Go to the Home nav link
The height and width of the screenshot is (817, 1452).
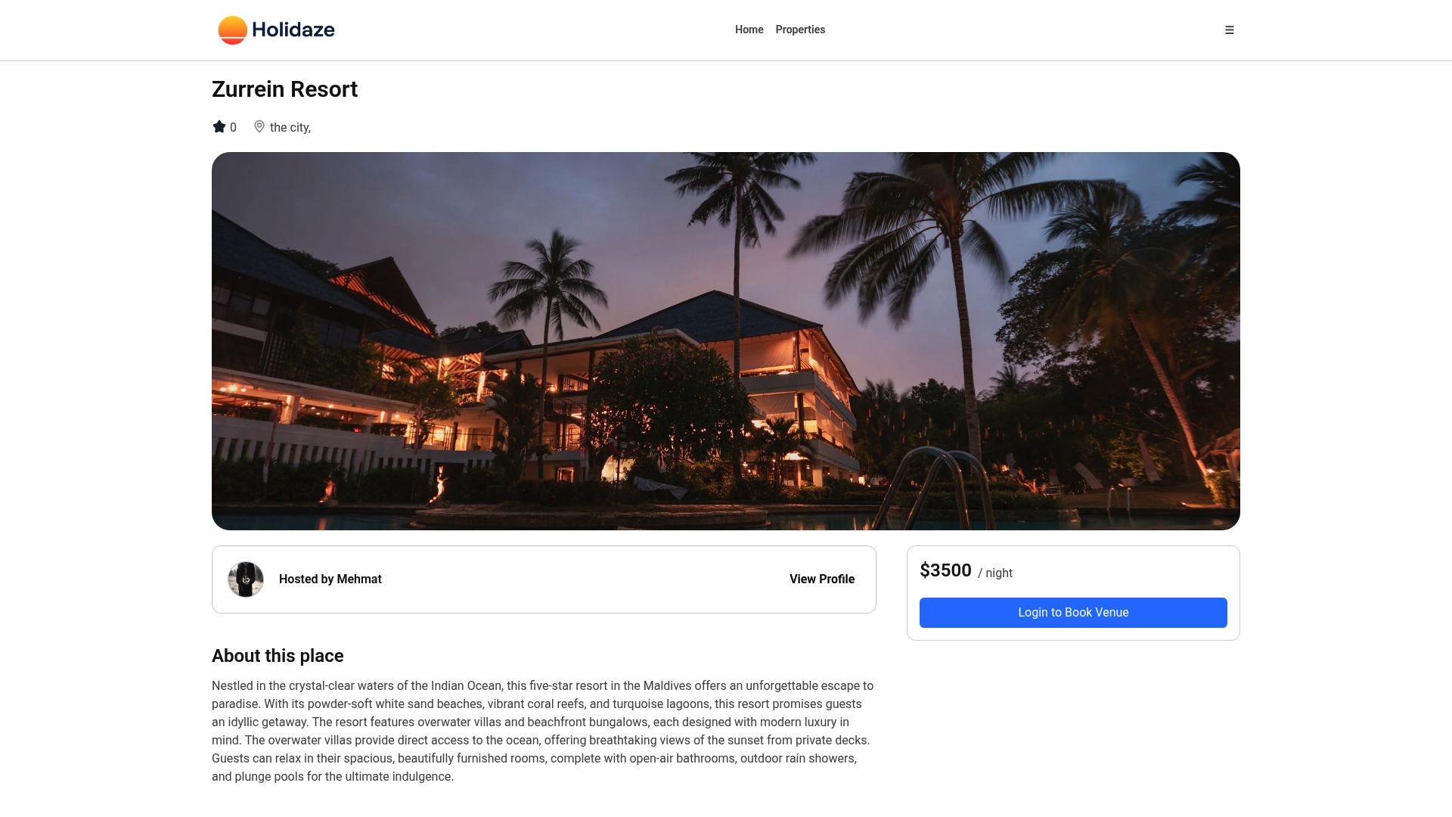(x=749, y=30)
